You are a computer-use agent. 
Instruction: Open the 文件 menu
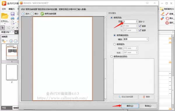pyautogui.click(x=4, y=9)
